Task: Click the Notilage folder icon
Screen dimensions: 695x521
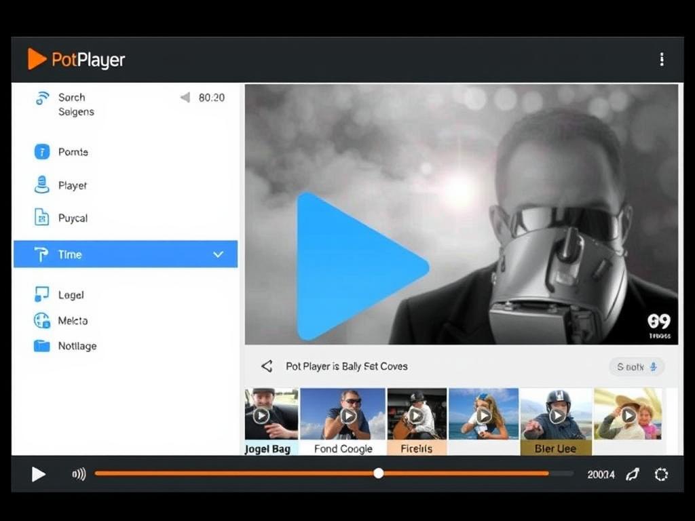Action: click(42, 345)
